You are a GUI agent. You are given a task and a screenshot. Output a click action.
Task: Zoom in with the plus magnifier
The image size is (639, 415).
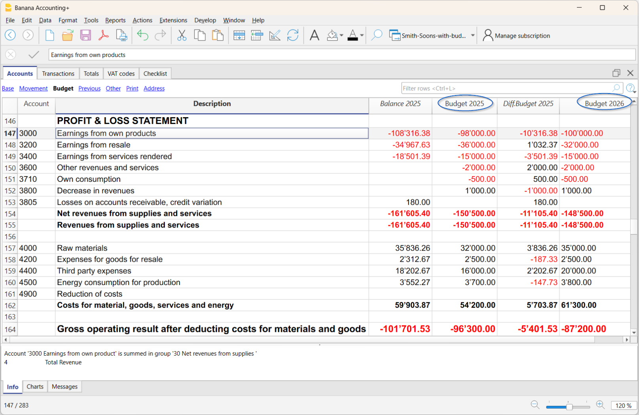click(x=600, y=405)
